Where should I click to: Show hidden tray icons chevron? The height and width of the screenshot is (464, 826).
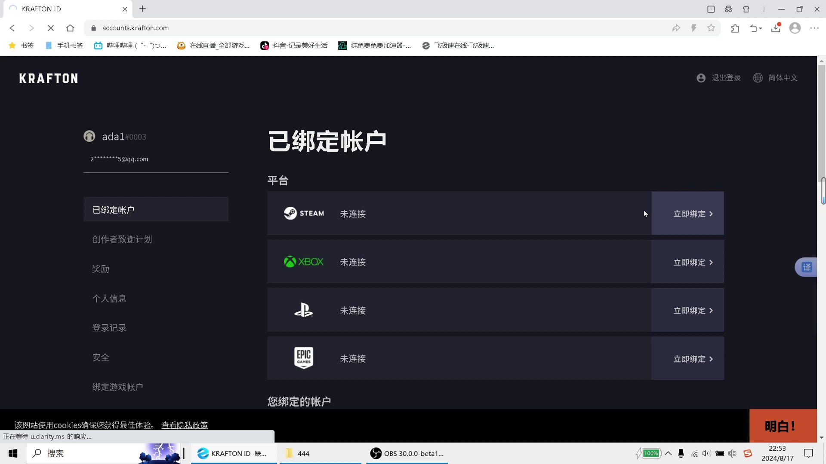tap(668, 453)
